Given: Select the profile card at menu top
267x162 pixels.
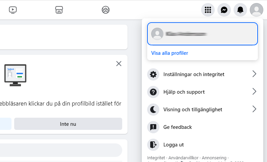Looking at the screenshot, I should [x=203, y=34].
